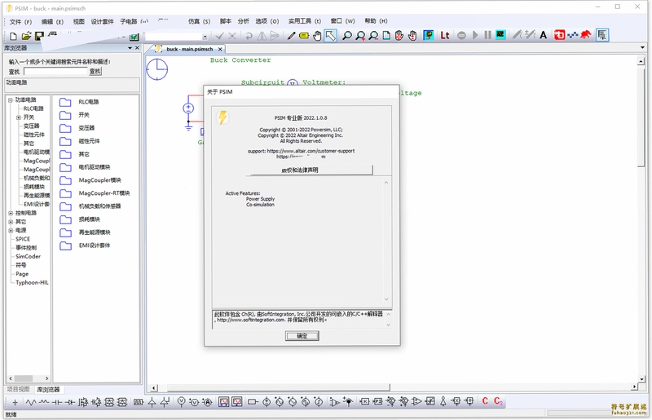Click the canvas vertical scrollbar thumb

click(641, 117)
